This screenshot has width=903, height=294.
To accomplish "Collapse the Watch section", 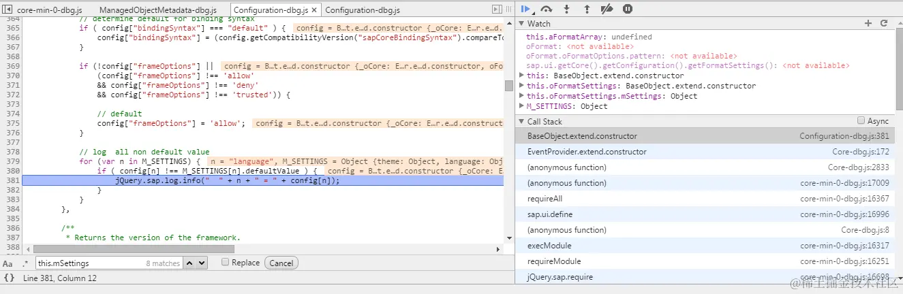I will 521,24.
